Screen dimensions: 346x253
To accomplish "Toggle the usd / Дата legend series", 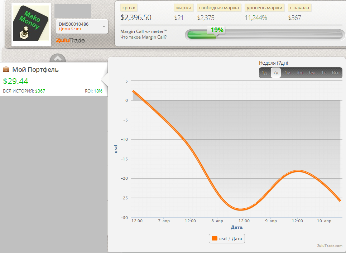I will [x=227, y=238].
